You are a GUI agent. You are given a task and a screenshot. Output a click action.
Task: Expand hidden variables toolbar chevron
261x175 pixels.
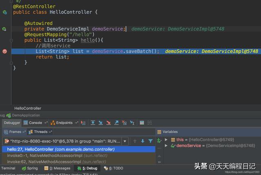[x=159, y=162]
